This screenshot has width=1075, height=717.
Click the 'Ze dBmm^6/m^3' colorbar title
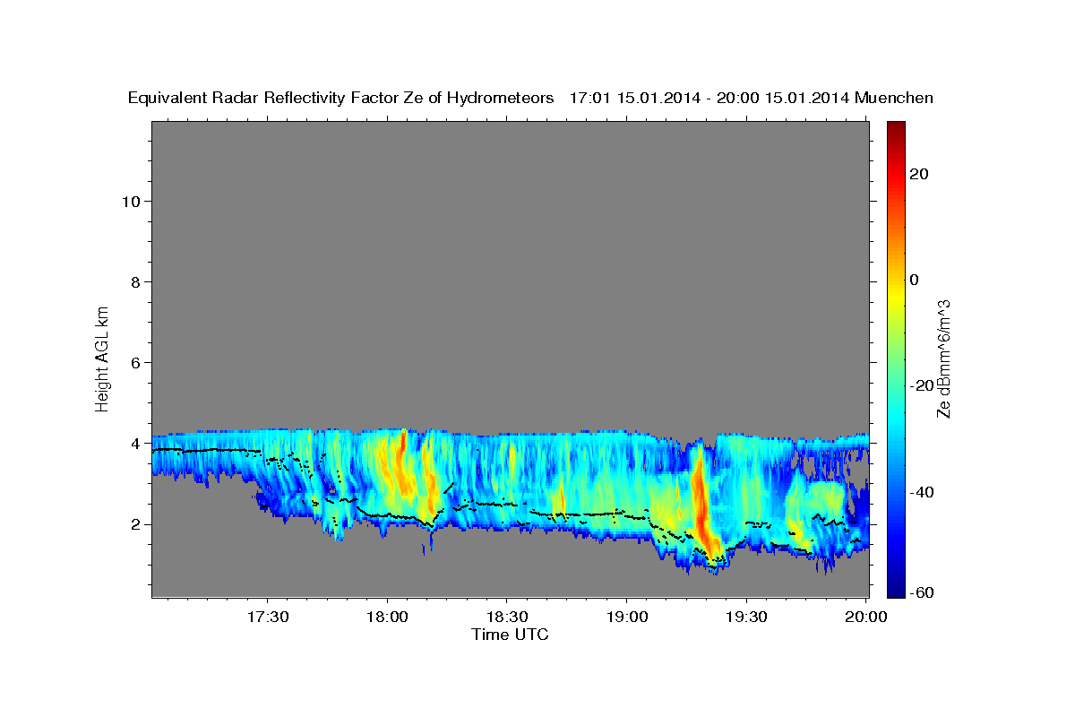pyautogui.click(x=943, y=359)
